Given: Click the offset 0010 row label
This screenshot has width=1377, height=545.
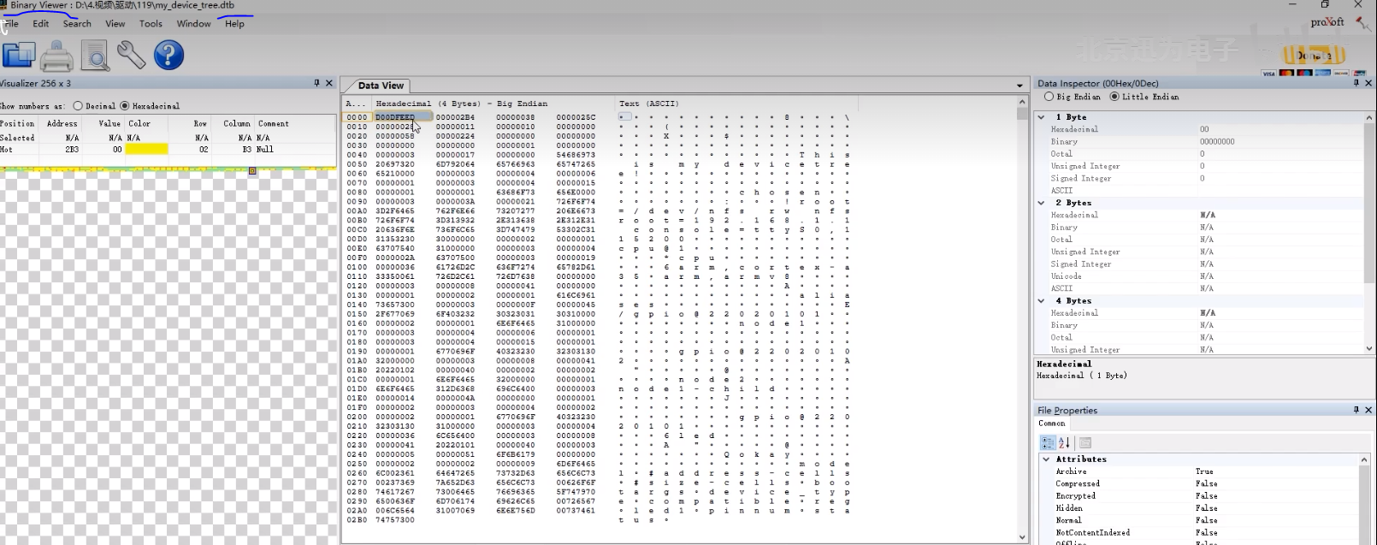Looking at the screenshot, I should [x=357, y=127].
